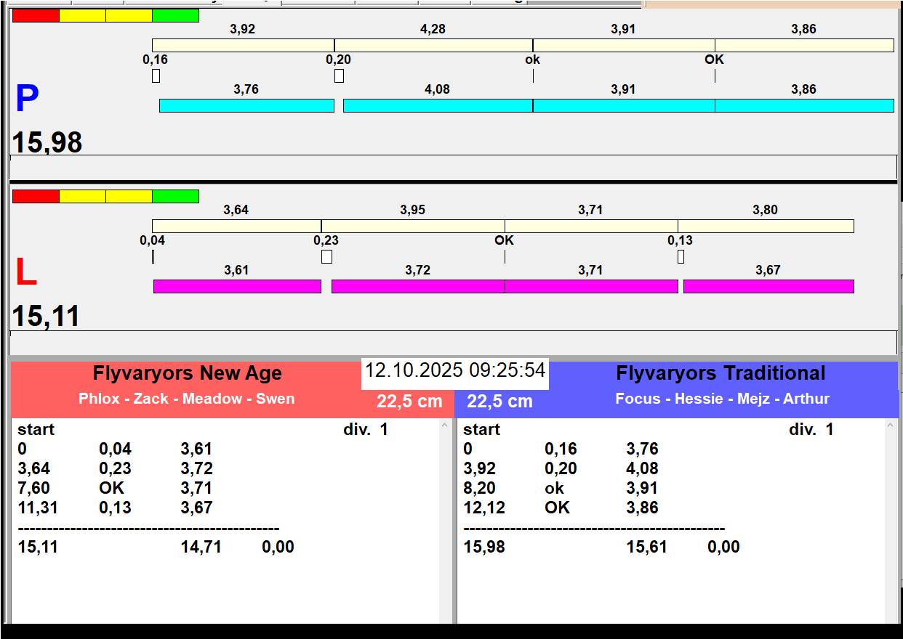Select the 0,16 changeover marker box in lane P
This screenshot has height=639, width=903.
[x=156, y=76]
